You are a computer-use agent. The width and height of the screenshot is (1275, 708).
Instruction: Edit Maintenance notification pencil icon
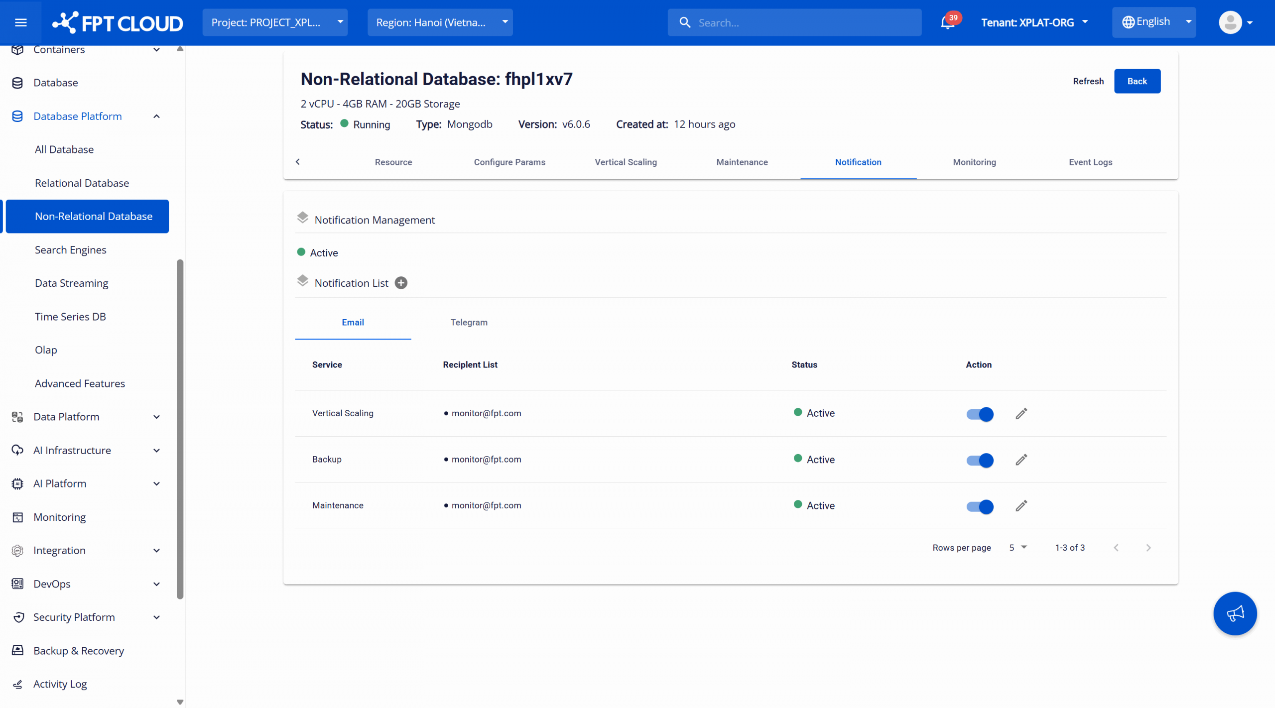[x=1021, y=506]
